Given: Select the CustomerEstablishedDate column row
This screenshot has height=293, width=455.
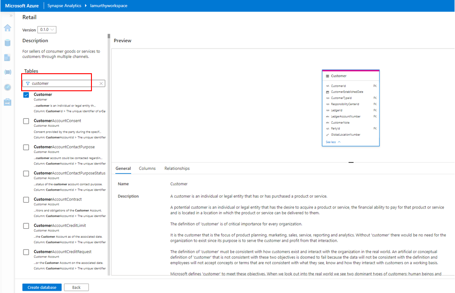Looking at the screenshot, I should pyautogui.click(x=350, y=92).
